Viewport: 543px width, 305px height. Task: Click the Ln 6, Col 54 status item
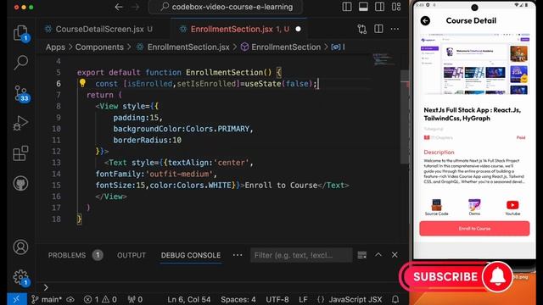(x=188, y=299)
